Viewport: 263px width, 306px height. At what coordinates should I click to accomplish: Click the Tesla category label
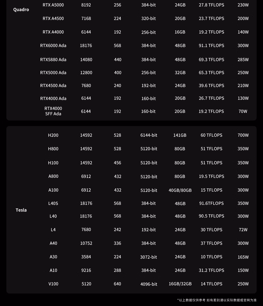pyautogui.click(x=21, y=210)
